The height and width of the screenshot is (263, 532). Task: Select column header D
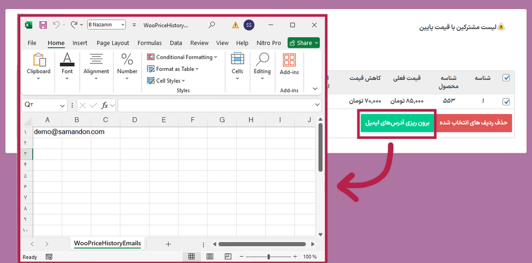click(x=135, y=120)
